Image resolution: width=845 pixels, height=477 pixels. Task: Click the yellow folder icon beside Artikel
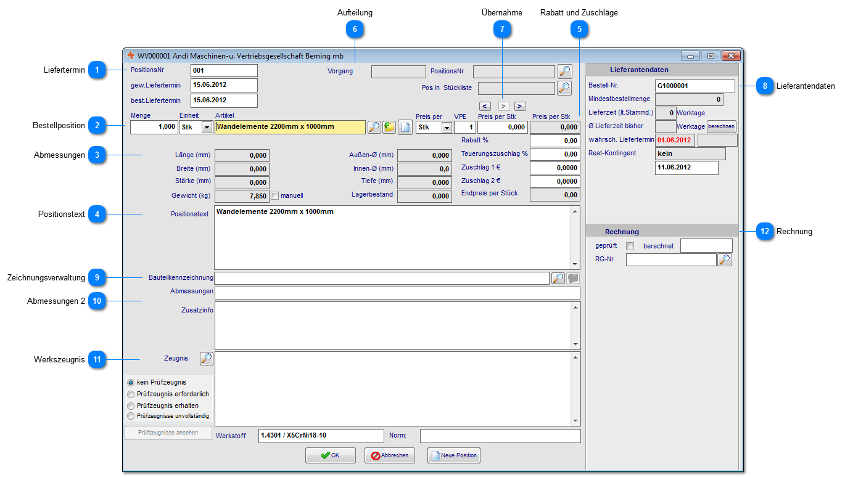pos(389,128)
